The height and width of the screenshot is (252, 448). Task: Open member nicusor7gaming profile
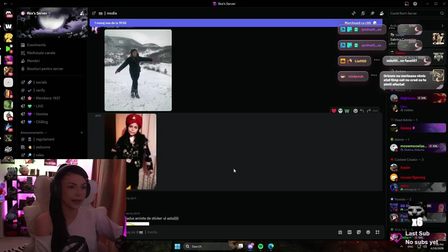pyautogui.click(x=418, y=177)
